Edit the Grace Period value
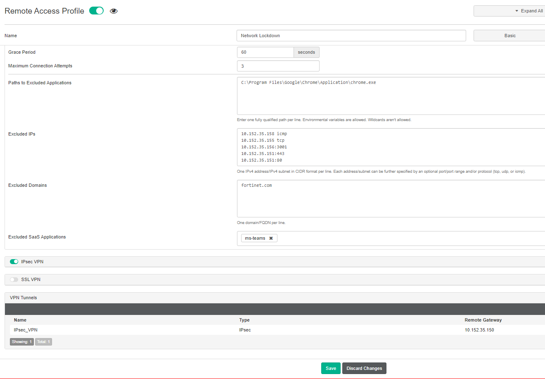 265,52
